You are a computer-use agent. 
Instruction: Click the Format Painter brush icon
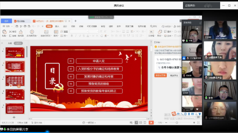pyautogui.click(x=21, y=32)
